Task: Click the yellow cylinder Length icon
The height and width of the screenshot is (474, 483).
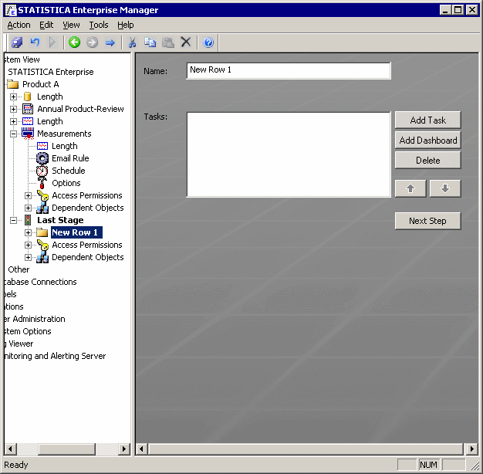Action: (x=28, y=96)
